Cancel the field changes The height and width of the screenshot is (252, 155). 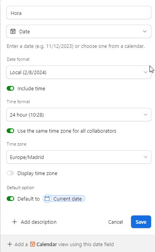pyautogui.click(x=116, y=222)
